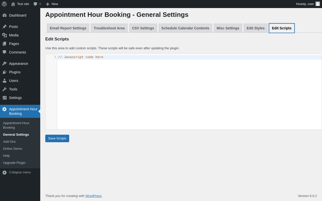Go to Edit Styles tab
This screenshot has width=322, height=201.
256,28
